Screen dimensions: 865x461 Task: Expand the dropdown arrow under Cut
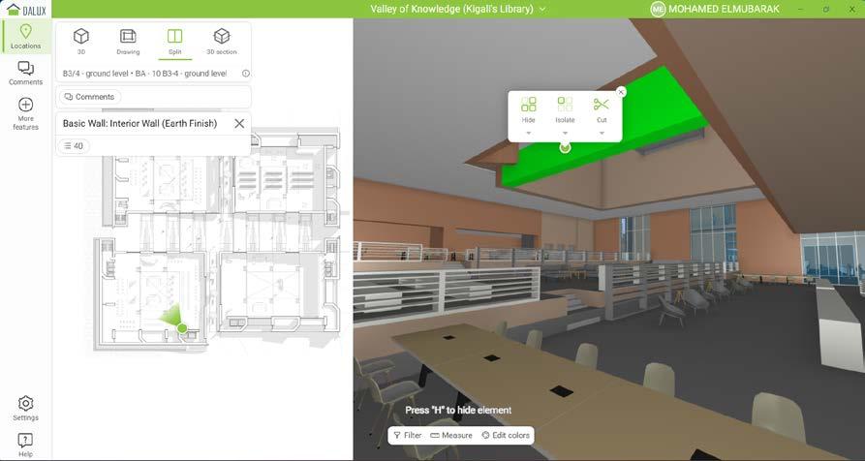point(602,133)
